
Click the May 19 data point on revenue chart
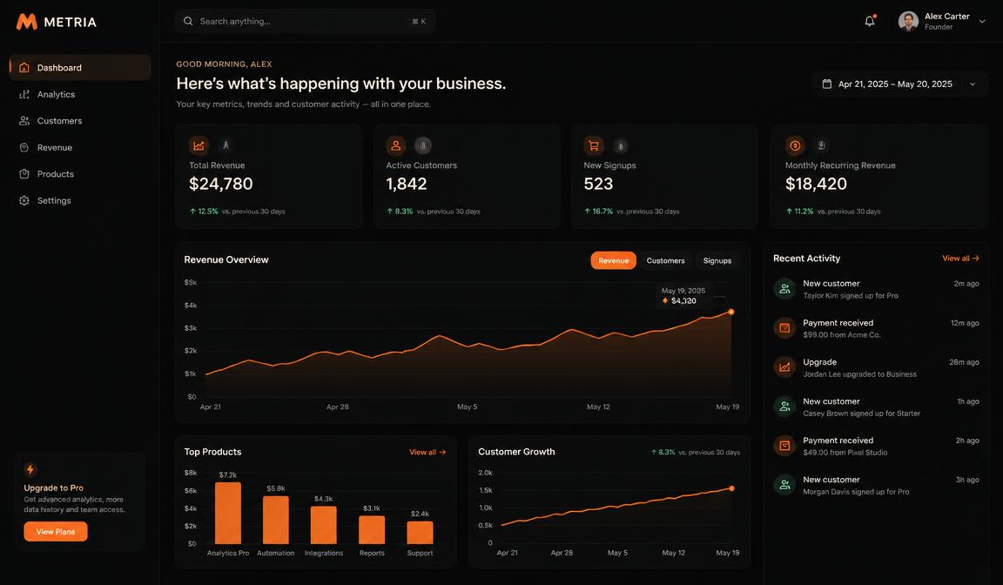click(731, 312)
